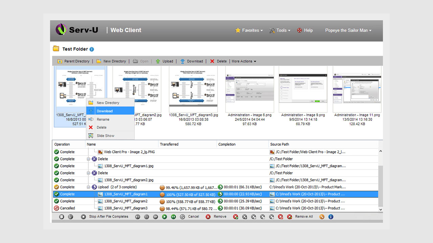The width and height of the screenshot is (433, 243).
Task: Select Delete in the context menu
Action: (110, 128)
